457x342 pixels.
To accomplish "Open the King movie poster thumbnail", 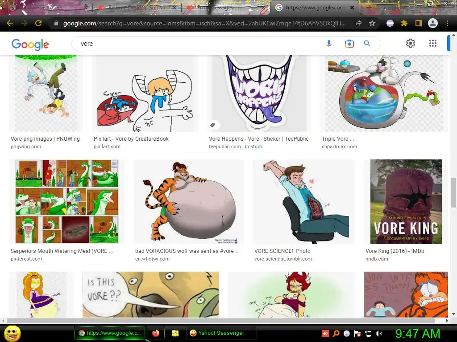I will point(406,202).
